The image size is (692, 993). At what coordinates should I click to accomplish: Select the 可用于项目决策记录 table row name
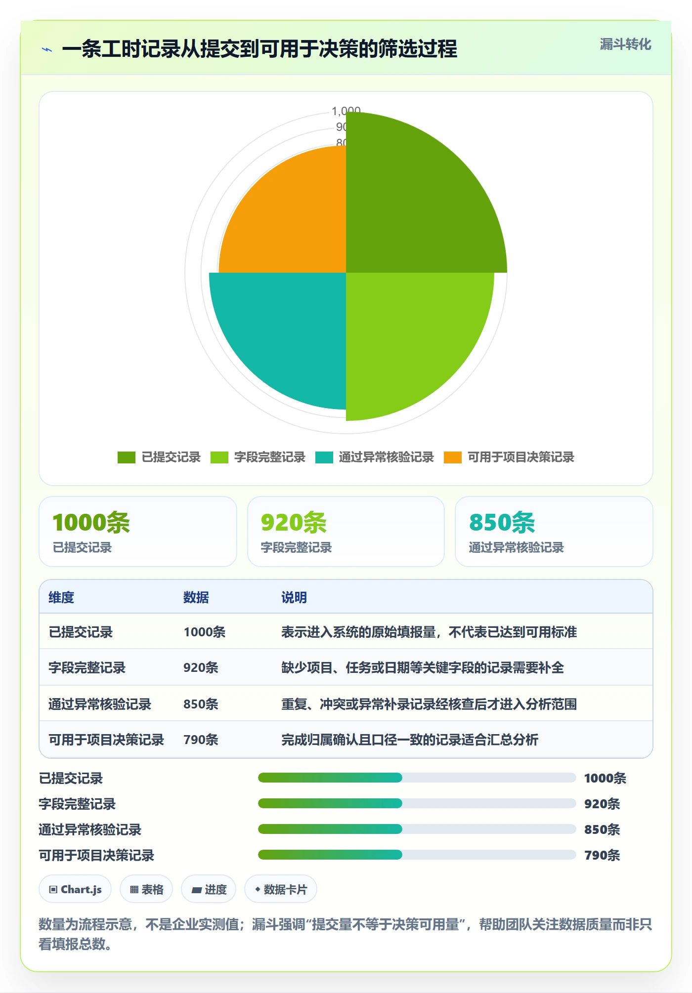tap(106, 740)
